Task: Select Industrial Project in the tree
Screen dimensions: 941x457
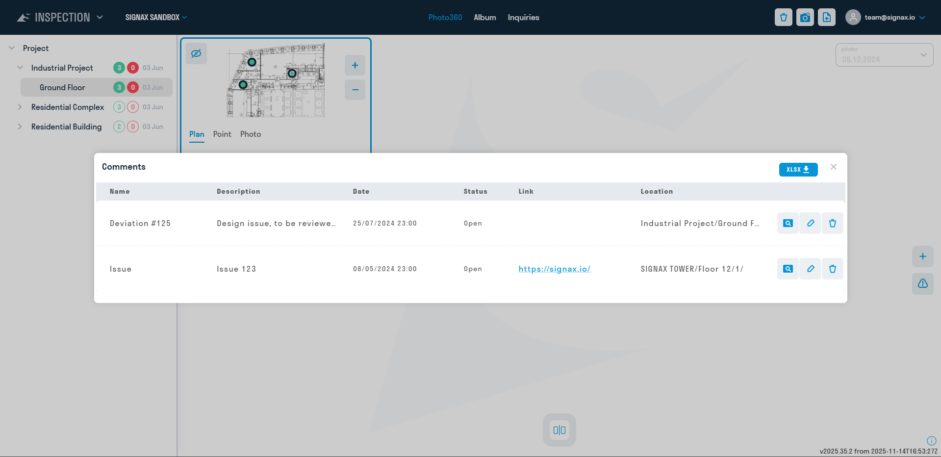Action: tap(62, 68)
